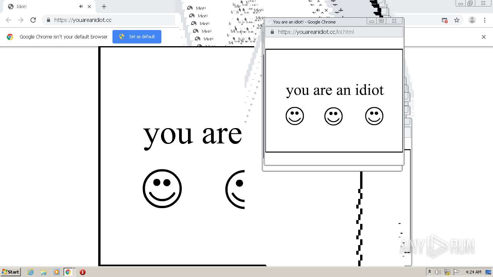The width and height of the screenshot is (493, 277).
Task: Click the red circle taskbar icon
Action: (82, 272)
